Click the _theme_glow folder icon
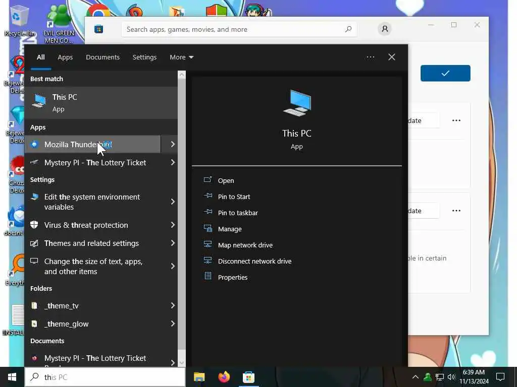This screenshot has width=517, height=387. (x=34, y=324)
